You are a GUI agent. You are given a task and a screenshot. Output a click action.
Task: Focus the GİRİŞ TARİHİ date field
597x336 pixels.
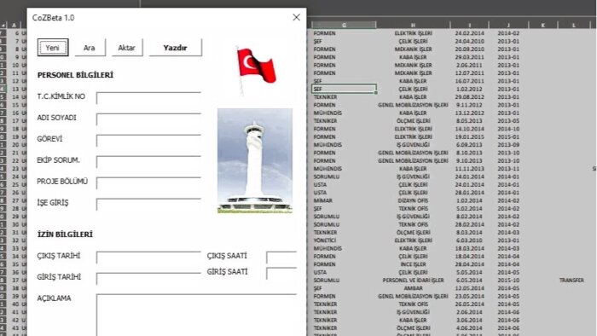coord(148,279)
